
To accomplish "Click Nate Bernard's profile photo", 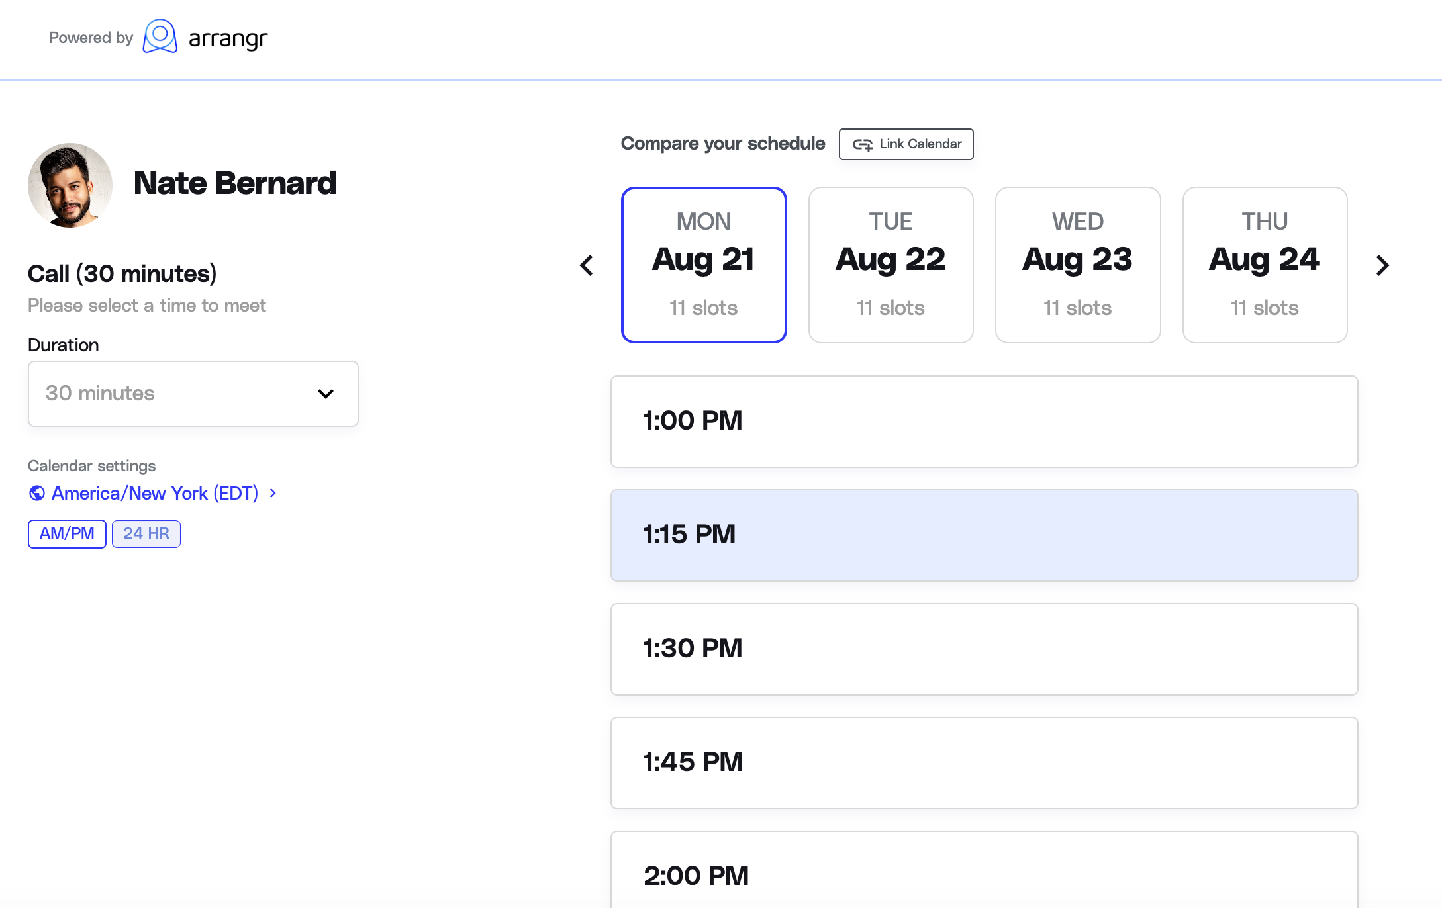I will (70, 185).
